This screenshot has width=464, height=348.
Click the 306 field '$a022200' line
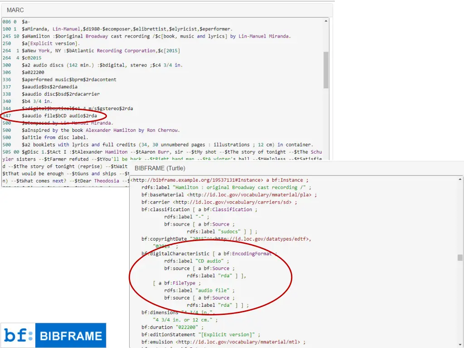[x=24, y=72]
